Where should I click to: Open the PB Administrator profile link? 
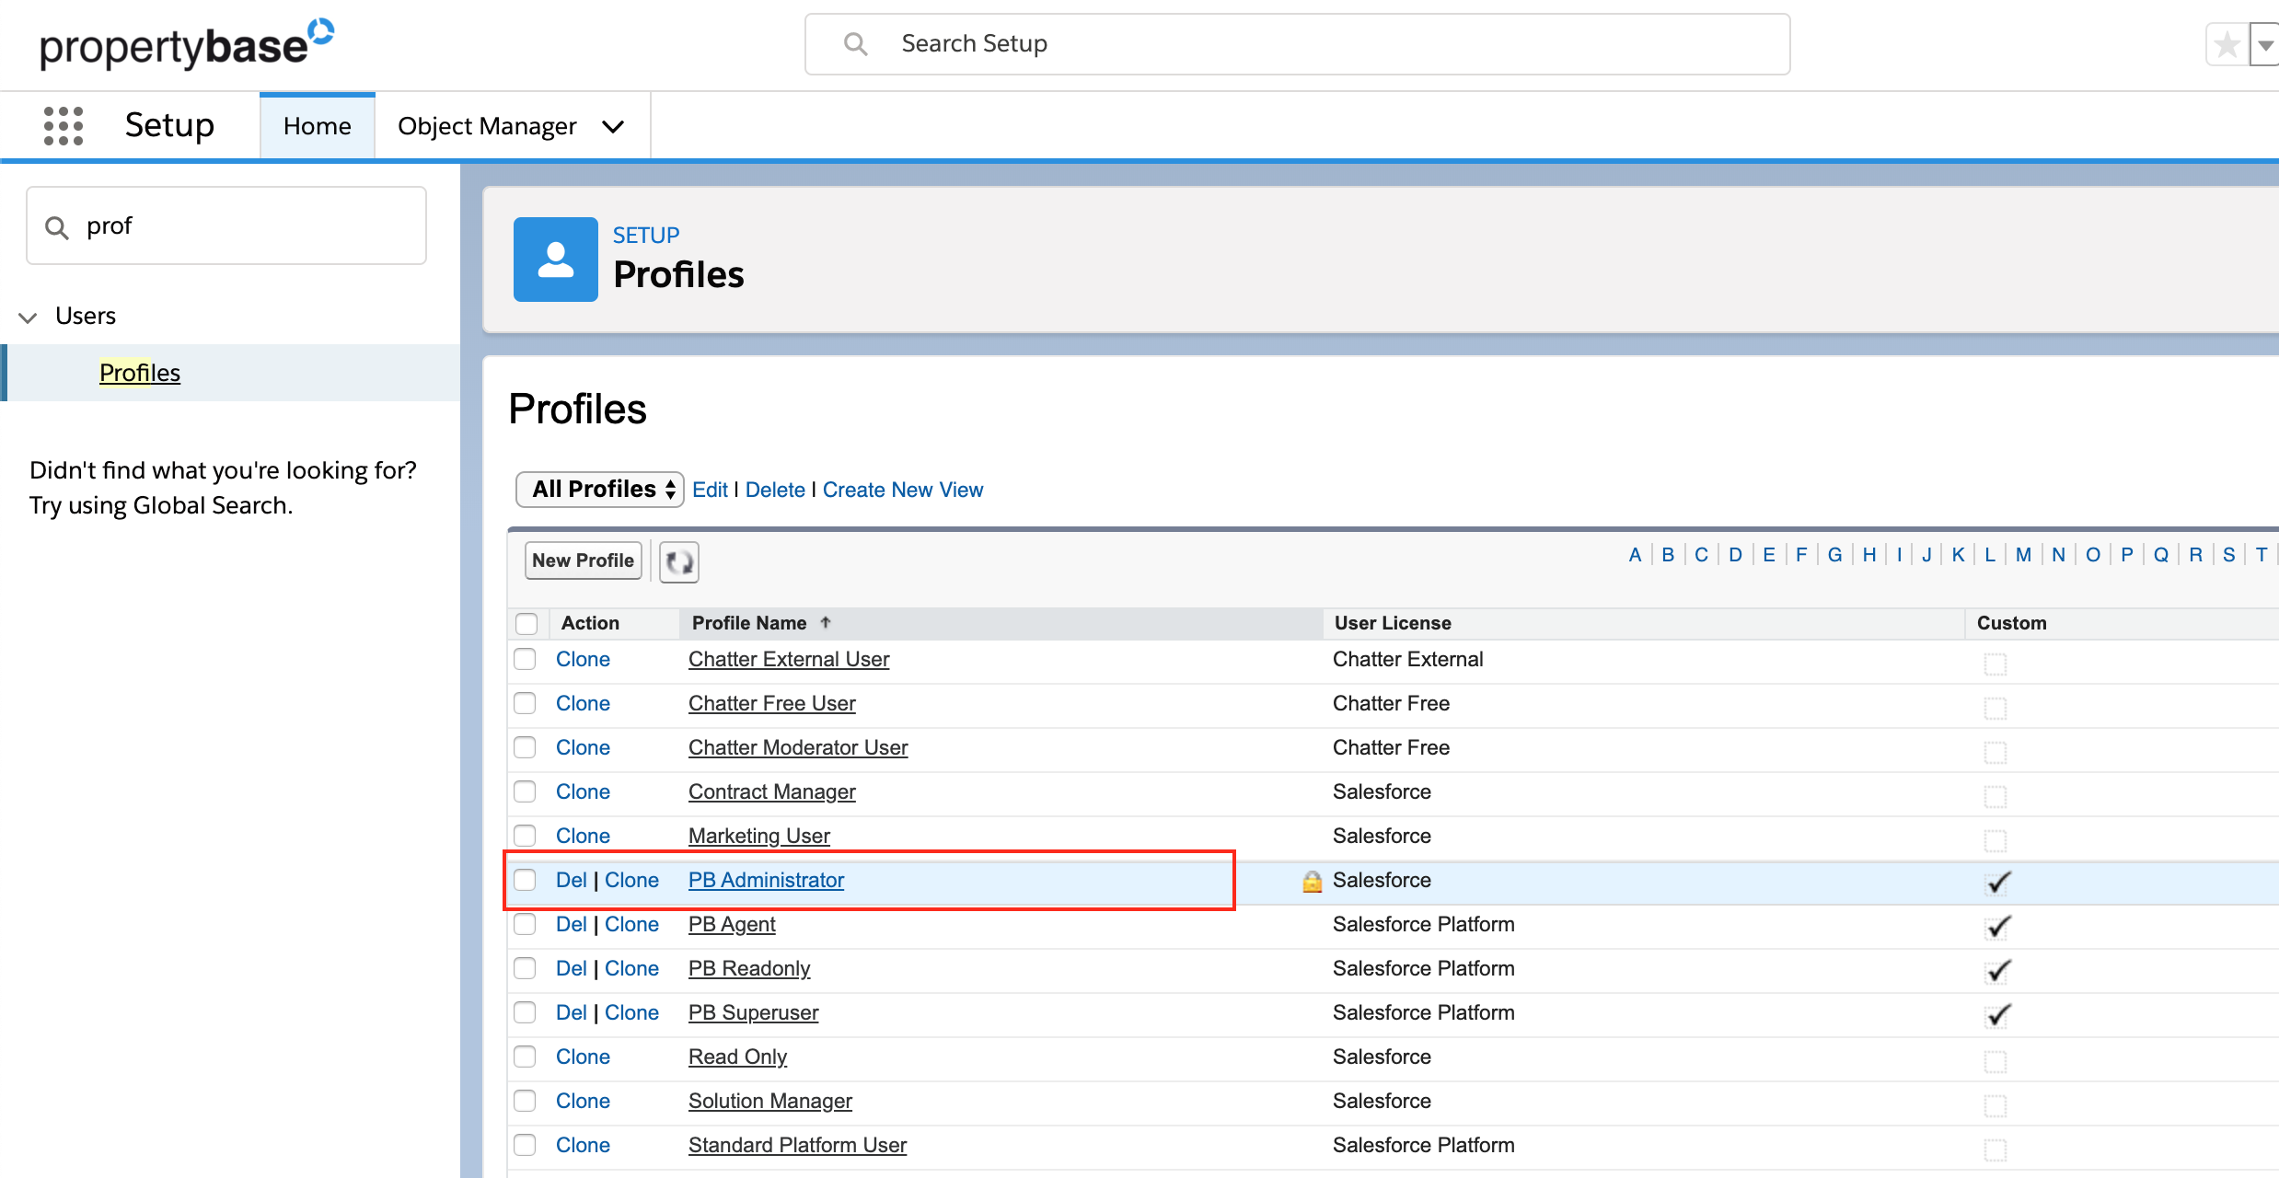766,880
